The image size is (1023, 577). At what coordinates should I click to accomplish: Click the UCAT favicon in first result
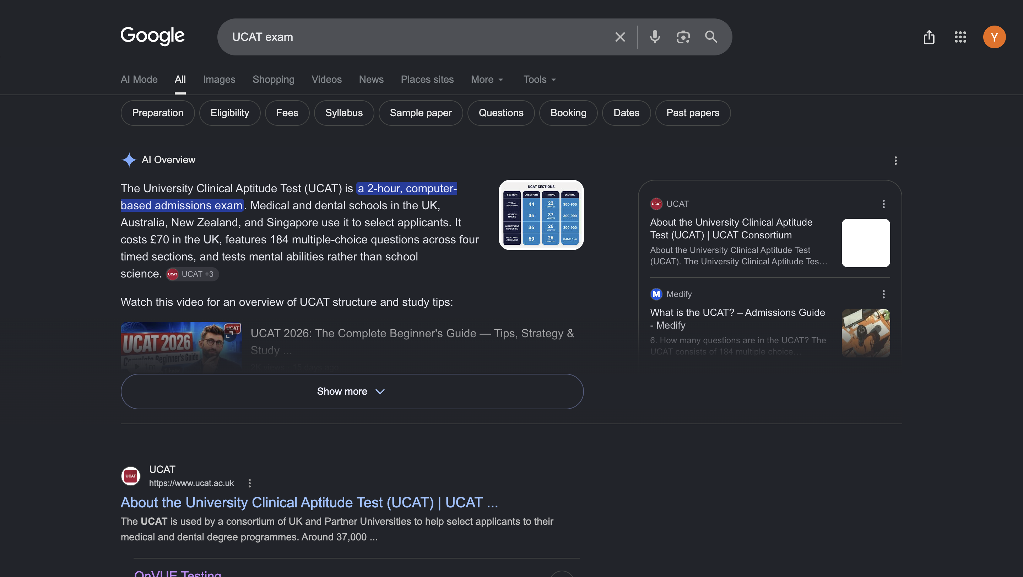click(130, 476)
